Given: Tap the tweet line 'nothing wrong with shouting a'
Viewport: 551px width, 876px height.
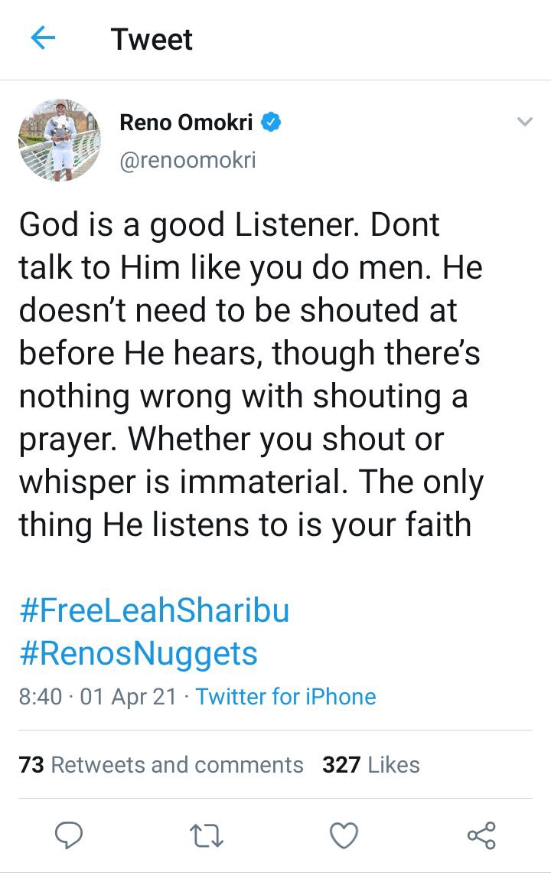Looking at the screenshot, I should (x=243, y=397).
